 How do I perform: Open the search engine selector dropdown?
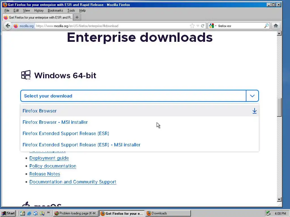coord(213,26)
